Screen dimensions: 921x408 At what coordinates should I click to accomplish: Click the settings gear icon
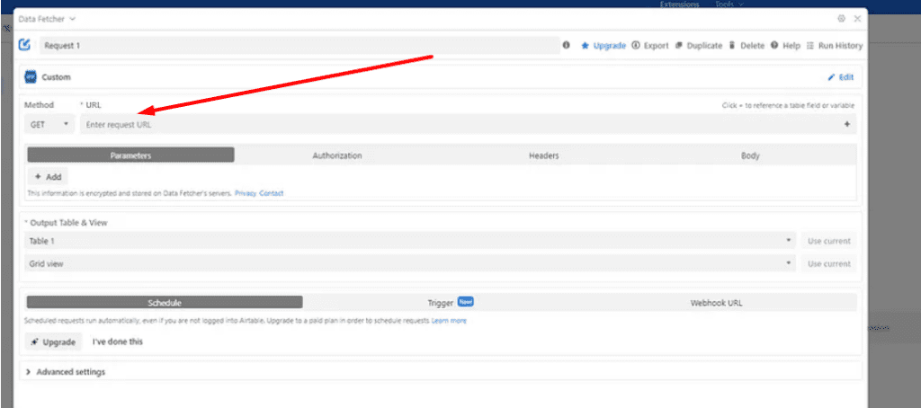pyautogui.click(x=841, y=18)
